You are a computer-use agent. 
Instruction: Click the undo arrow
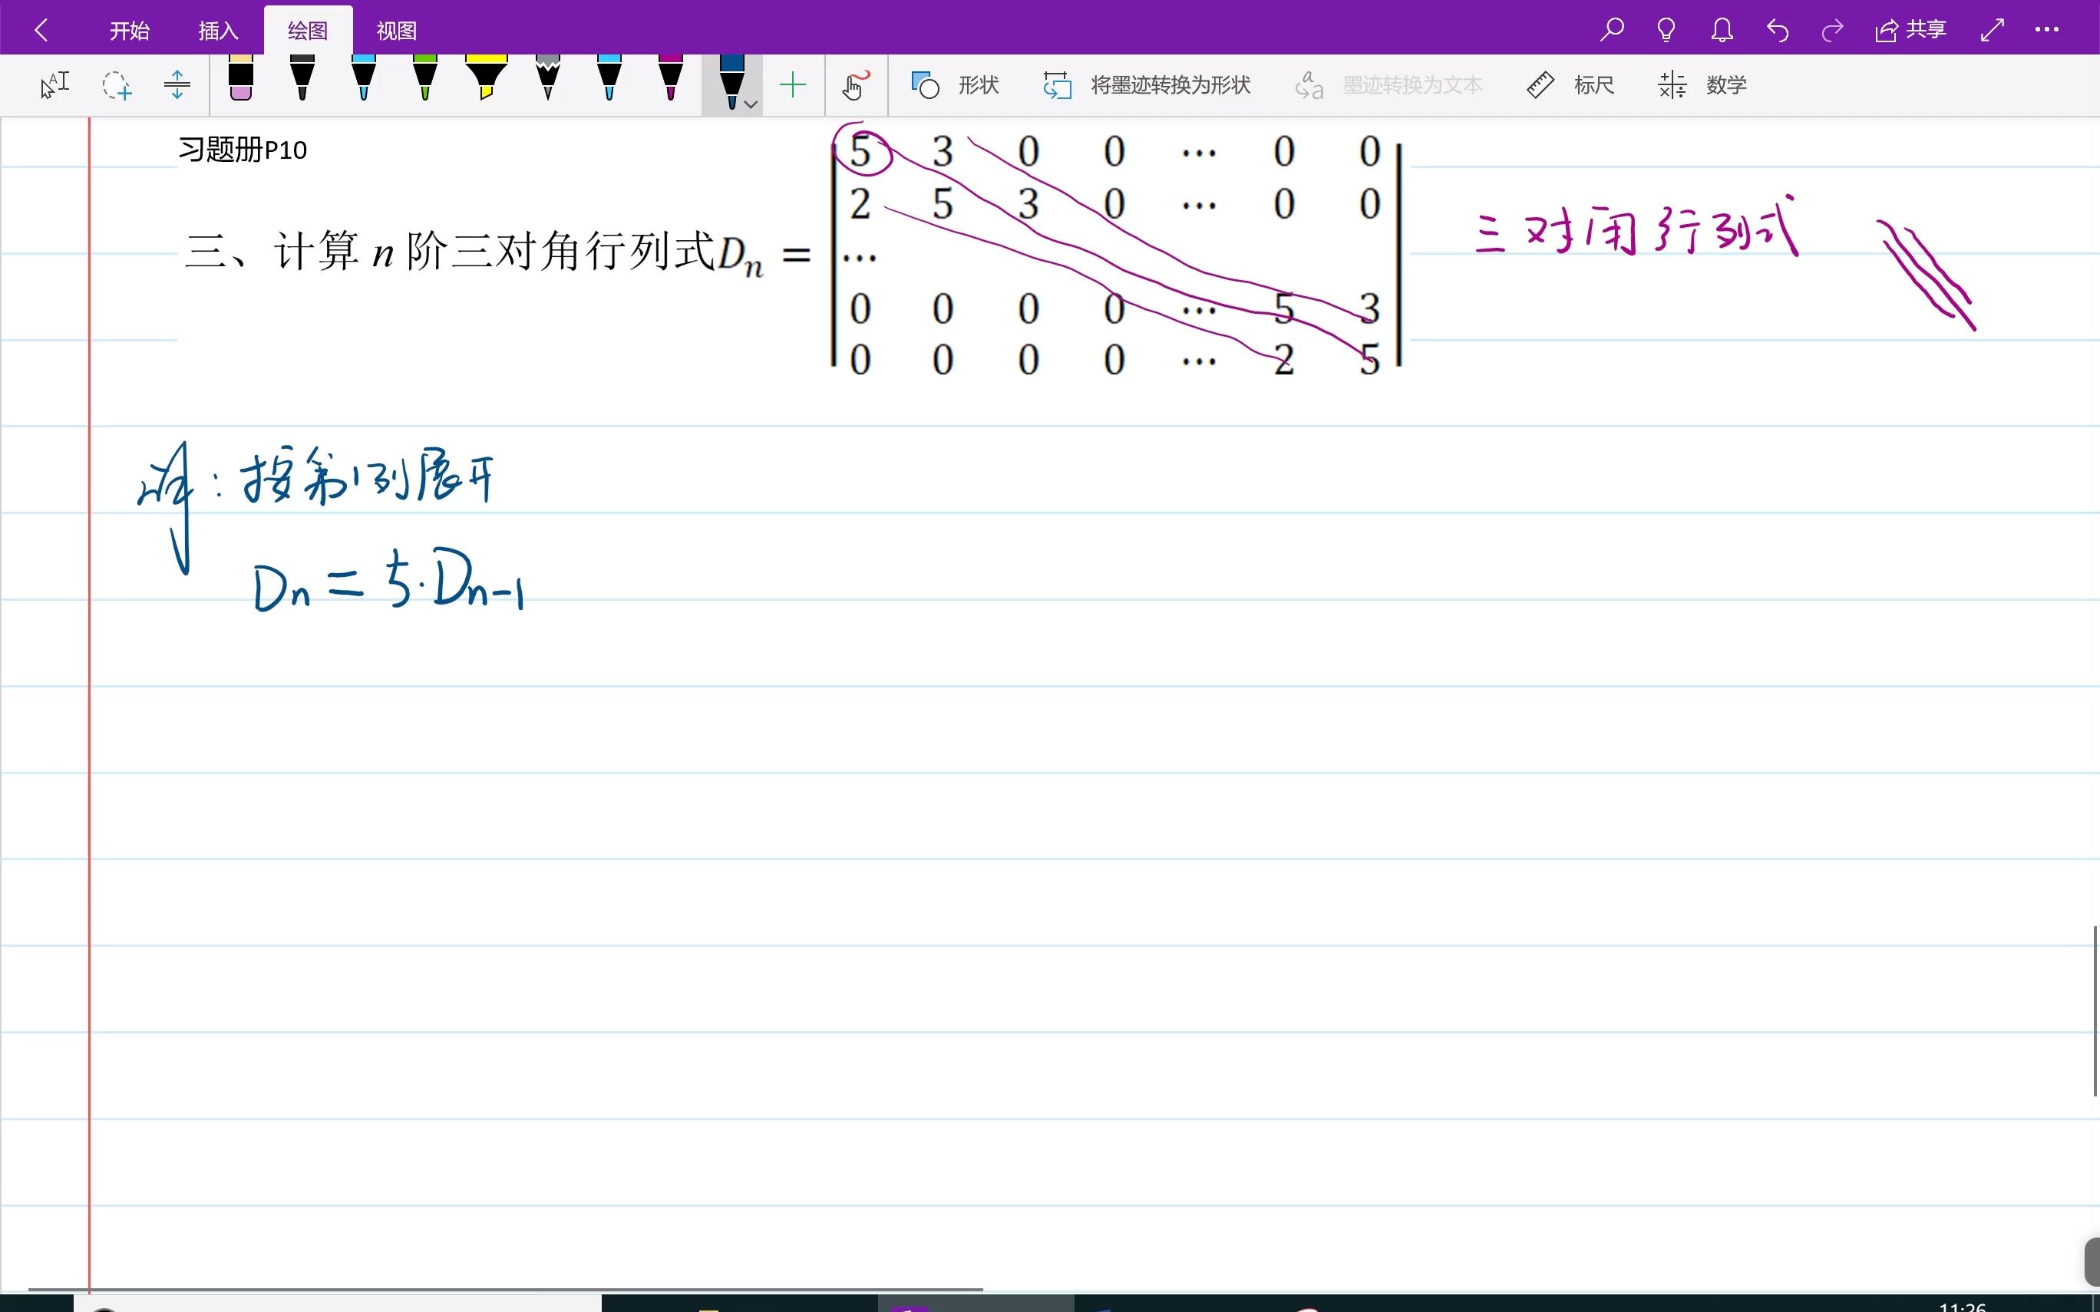[x=1777, y=31]
